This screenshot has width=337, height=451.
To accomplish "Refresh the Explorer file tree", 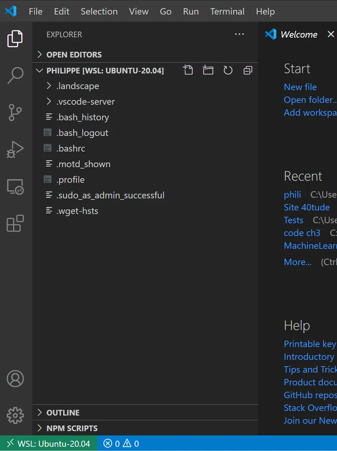I will coord(228,70).
